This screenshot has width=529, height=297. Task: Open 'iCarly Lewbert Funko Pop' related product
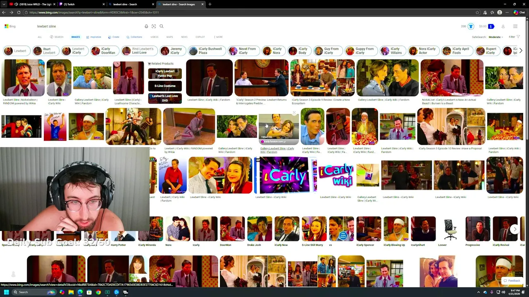[165, 73]
